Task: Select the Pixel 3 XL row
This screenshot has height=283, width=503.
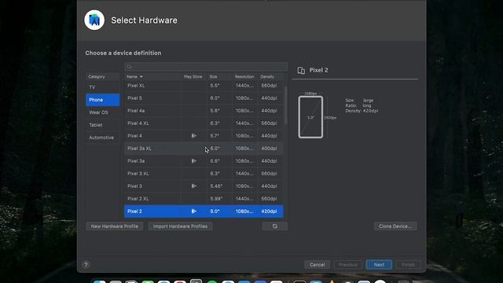Action: pos(204,174)
